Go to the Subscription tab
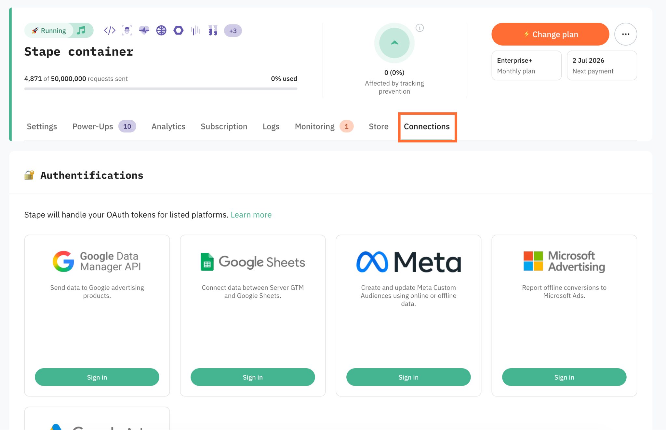 coord(224,127)
